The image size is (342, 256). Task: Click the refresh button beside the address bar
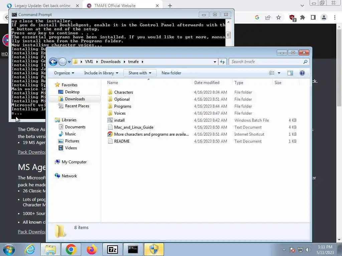222,62
